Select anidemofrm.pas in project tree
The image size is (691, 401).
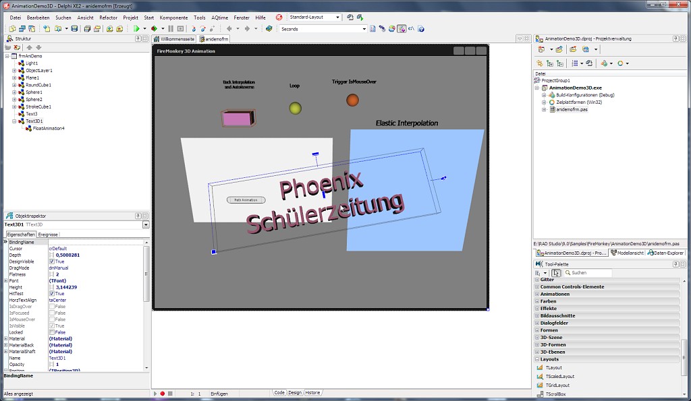pyautogui.click(x=572, y=110)
